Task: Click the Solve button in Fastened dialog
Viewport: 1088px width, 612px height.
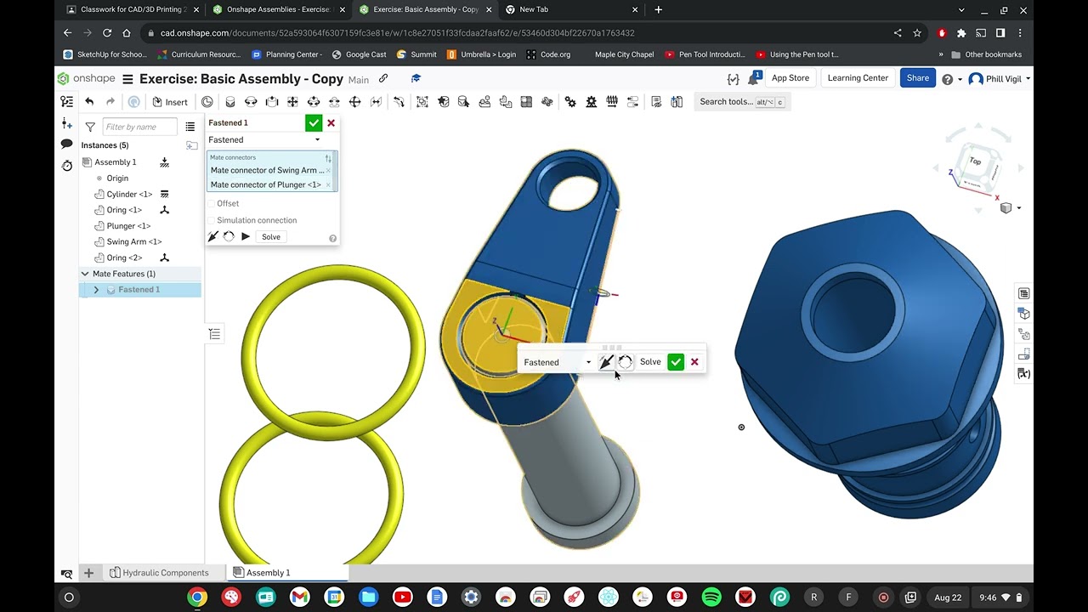Action: click(x=271, y=237)
